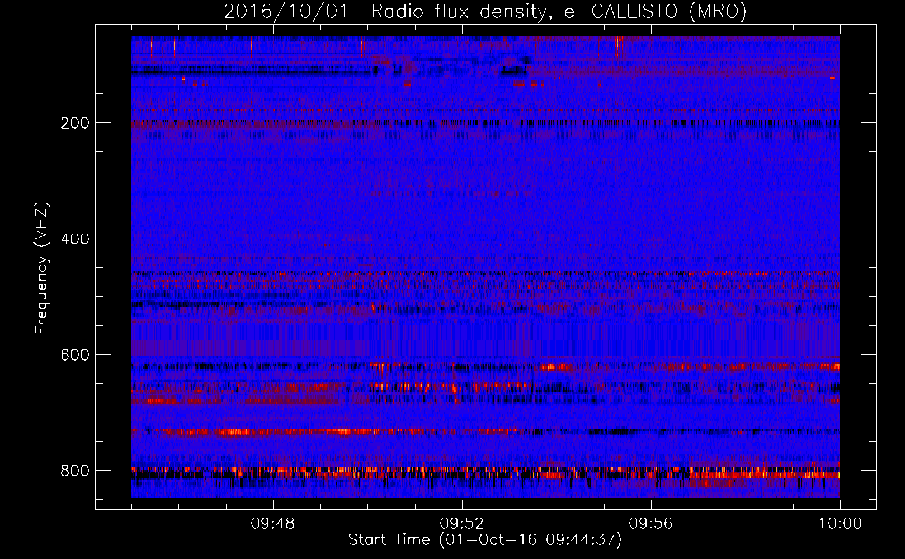The height and width of the screenshot is (559, 905).
Task: Click the 'Frequency (MHZ)' axis label
Action: [x=42, y=268]
